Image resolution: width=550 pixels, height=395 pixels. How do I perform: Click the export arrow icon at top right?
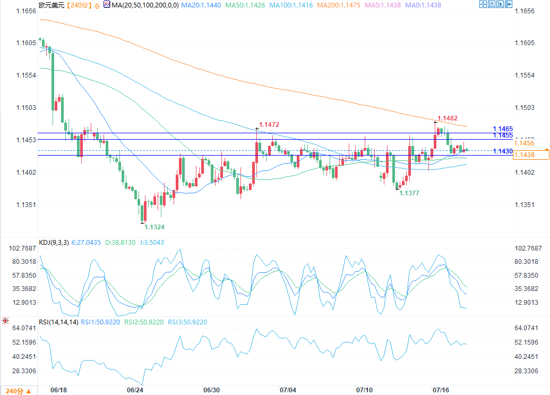(509, 4)
